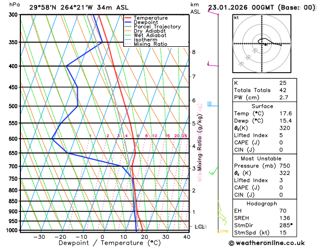The width and height of the screenshot is (320, 247).
Task: Click the surface theta-e value 320
Action: pyautogui.click(x=285, y=128)
